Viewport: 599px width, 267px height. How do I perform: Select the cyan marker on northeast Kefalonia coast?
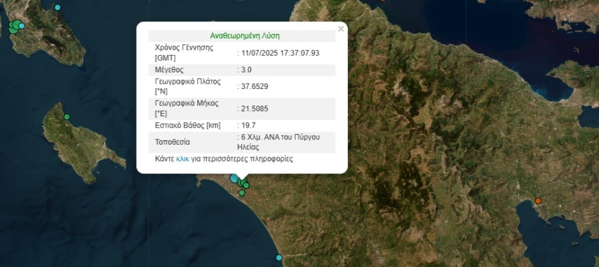(x=58, y=7)
